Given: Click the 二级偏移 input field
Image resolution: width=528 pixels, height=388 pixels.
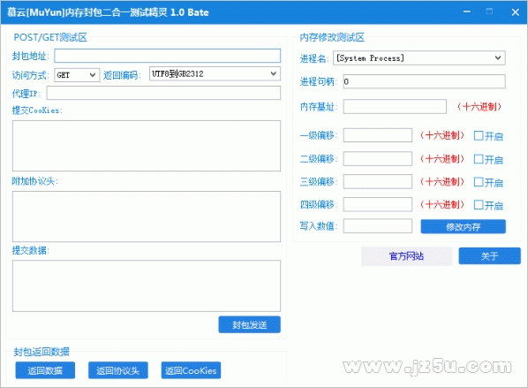Looking at the screenshot, I should pyautogui.click(x=378, y=158).
